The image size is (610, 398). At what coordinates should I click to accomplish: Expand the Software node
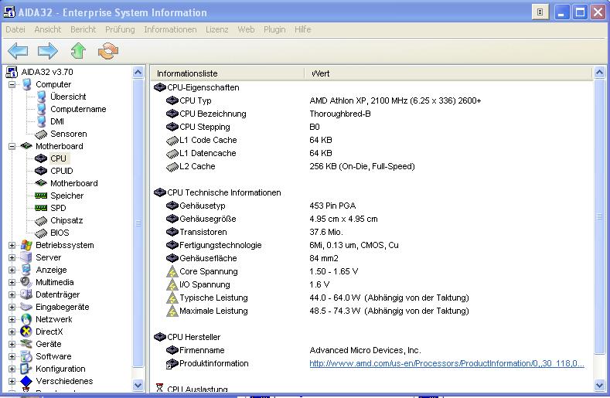(12, 356)
